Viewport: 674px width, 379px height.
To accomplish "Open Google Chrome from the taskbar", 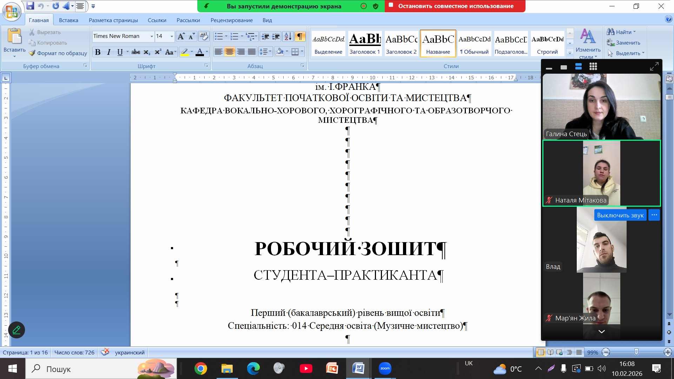I will (x=200, y=368).
